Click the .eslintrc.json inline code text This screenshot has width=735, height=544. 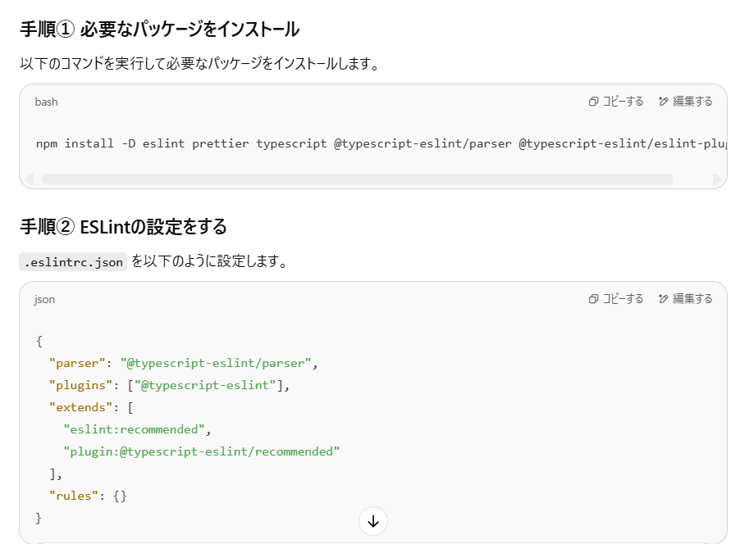[x=73, y=263]
